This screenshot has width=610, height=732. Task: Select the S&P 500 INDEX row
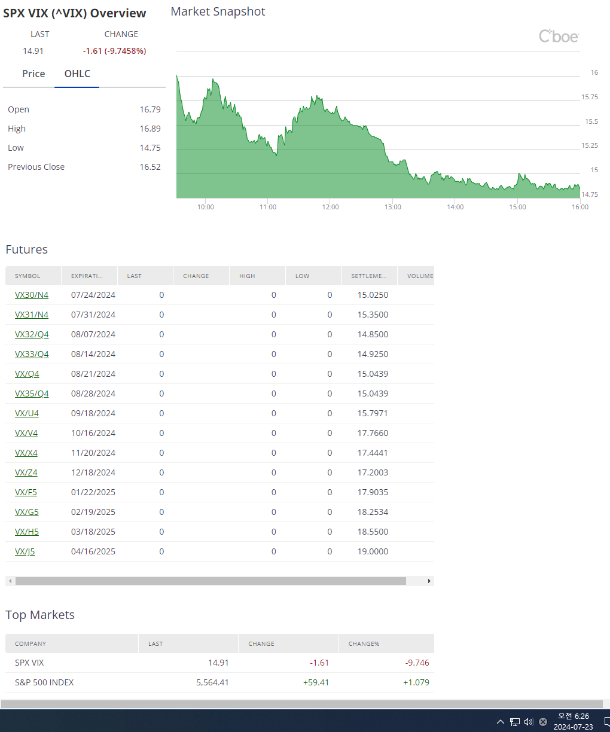click(219, 682)
